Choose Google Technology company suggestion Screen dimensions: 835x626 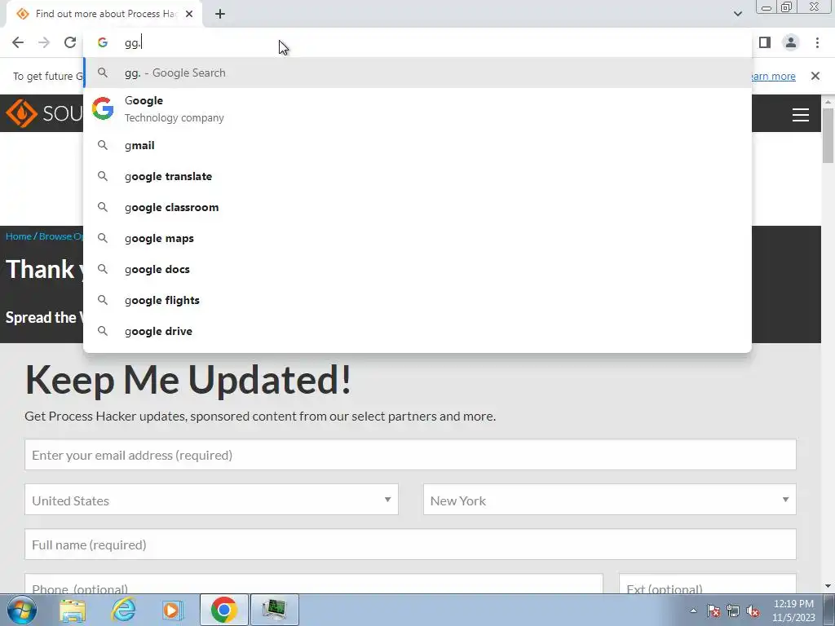pos(417,108)
